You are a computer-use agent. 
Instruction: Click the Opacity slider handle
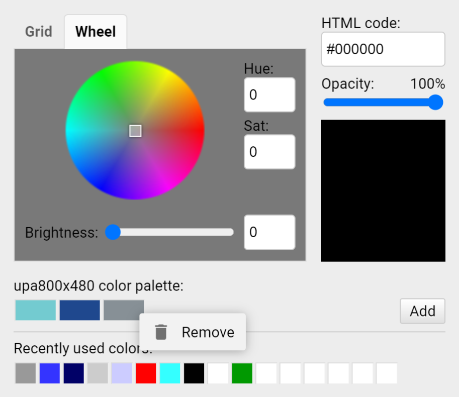click(x=435, y=103)
